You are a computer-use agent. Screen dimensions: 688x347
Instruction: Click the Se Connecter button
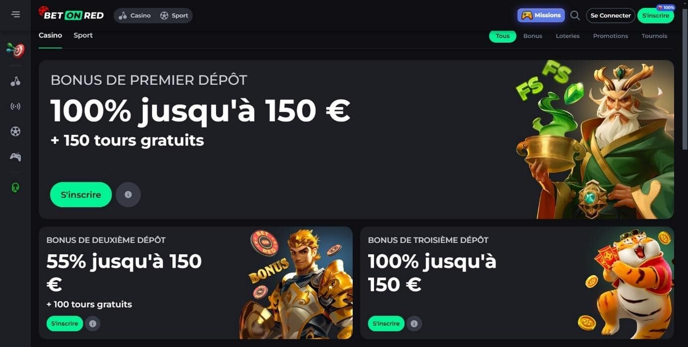[x=611, y=15]
